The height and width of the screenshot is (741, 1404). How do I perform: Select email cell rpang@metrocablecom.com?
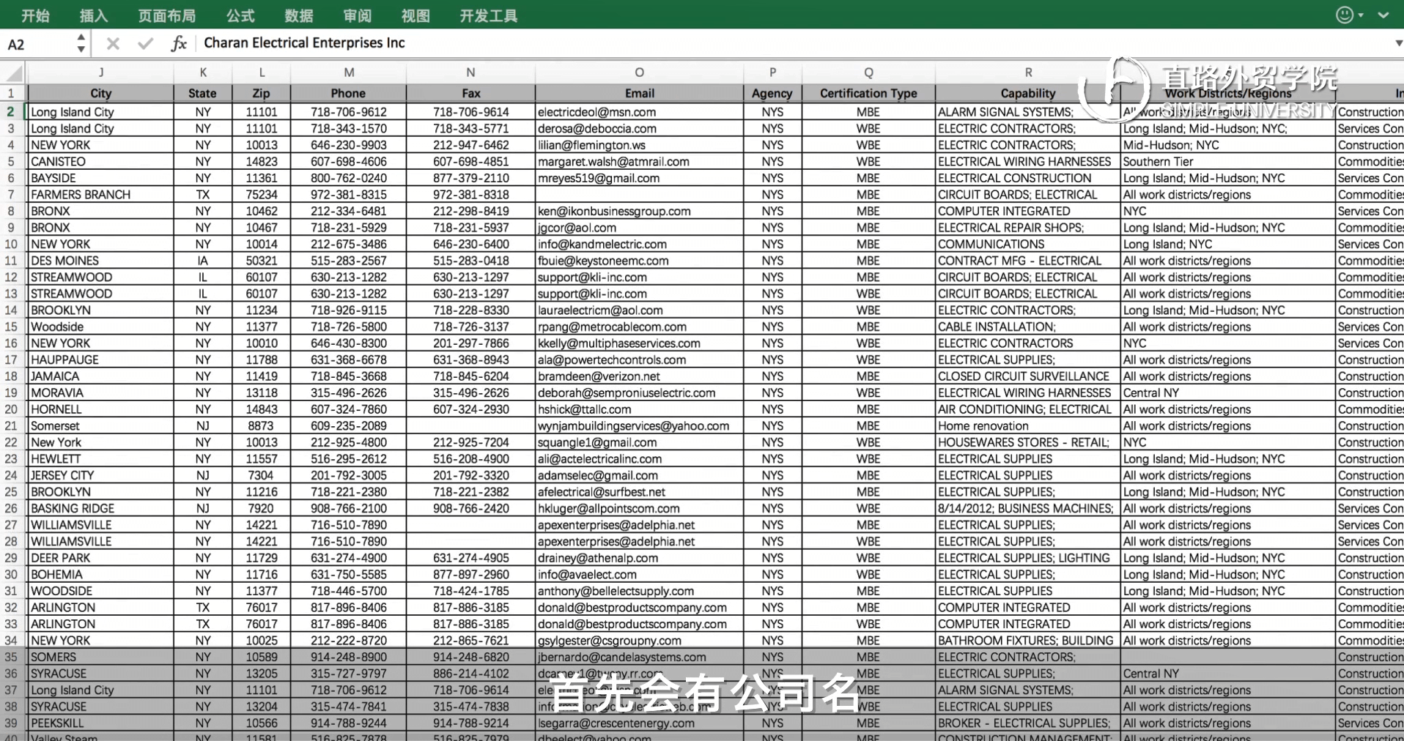(x=640, y=327)
